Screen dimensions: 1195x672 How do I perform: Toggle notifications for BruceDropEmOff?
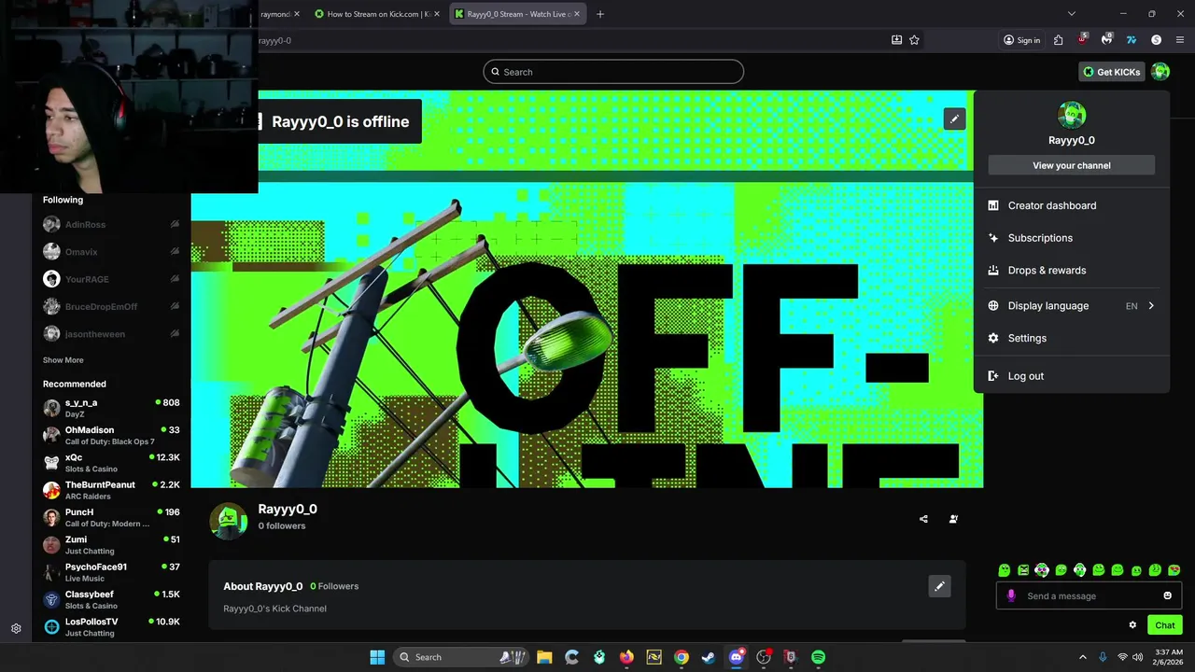click(175, 306)
